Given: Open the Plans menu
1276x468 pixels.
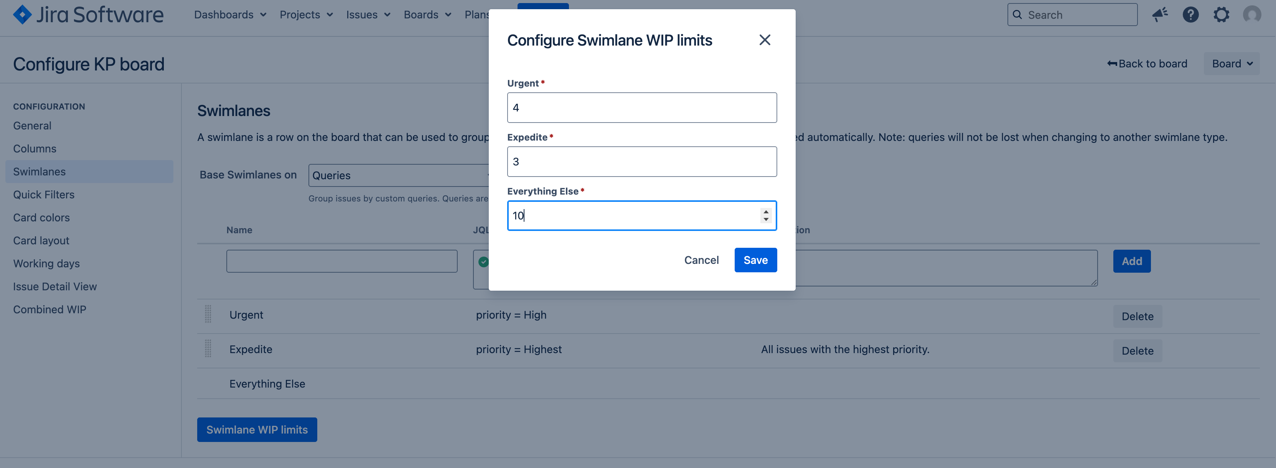Looking at the screenshot, I should pos(476,15).
